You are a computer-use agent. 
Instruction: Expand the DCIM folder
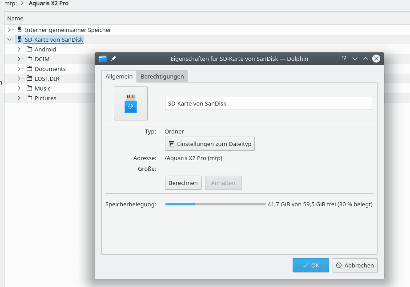click(19, 59)
